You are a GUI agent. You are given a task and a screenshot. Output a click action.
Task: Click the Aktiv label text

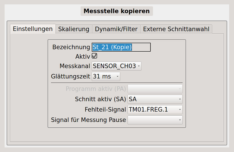83,56
